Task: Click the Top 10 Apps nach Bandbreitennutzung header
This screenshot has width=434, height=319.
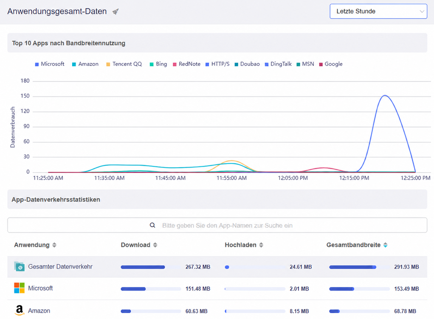Action: (217, 43)
